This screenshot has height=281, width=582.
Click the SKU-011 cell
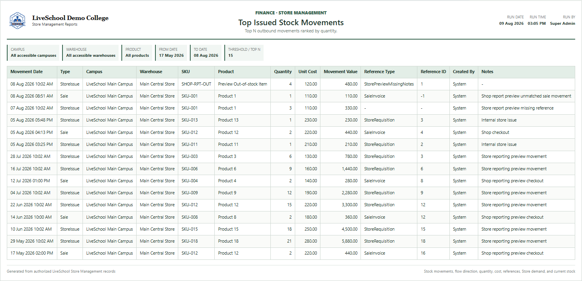click(196, 145)
